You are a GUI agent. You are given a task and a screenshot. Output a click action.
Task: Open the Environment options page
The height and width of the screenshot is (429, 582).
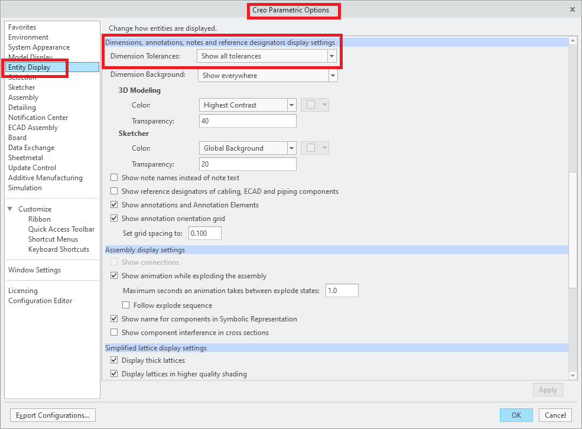coord(28,37)
